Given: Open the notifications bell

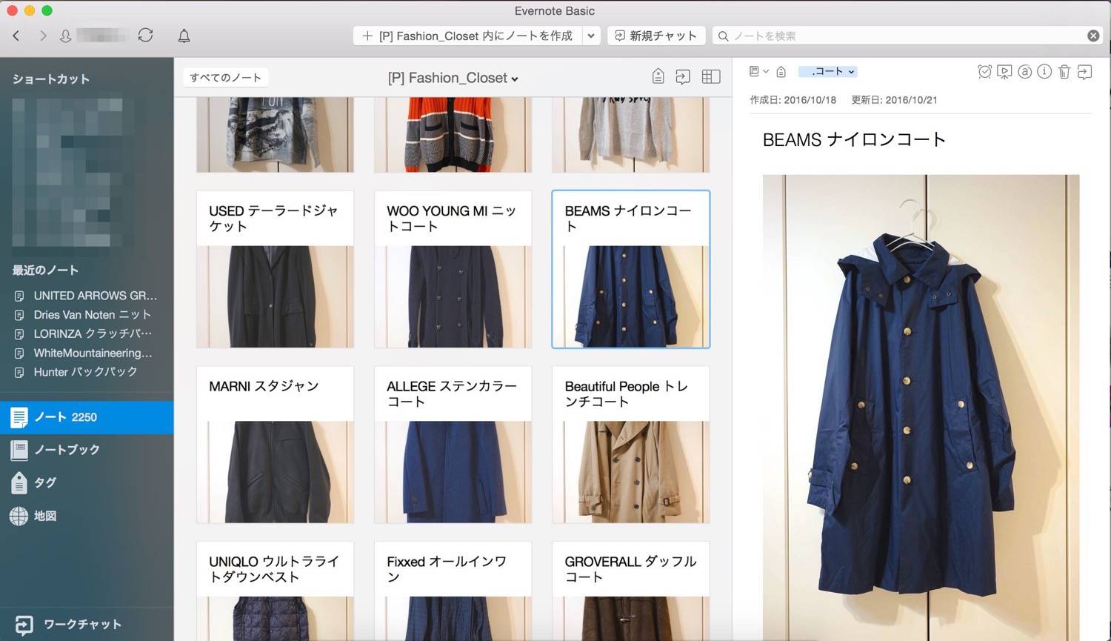Looking at the screenshot, I should pyautogui.click(x=184, y=36).
